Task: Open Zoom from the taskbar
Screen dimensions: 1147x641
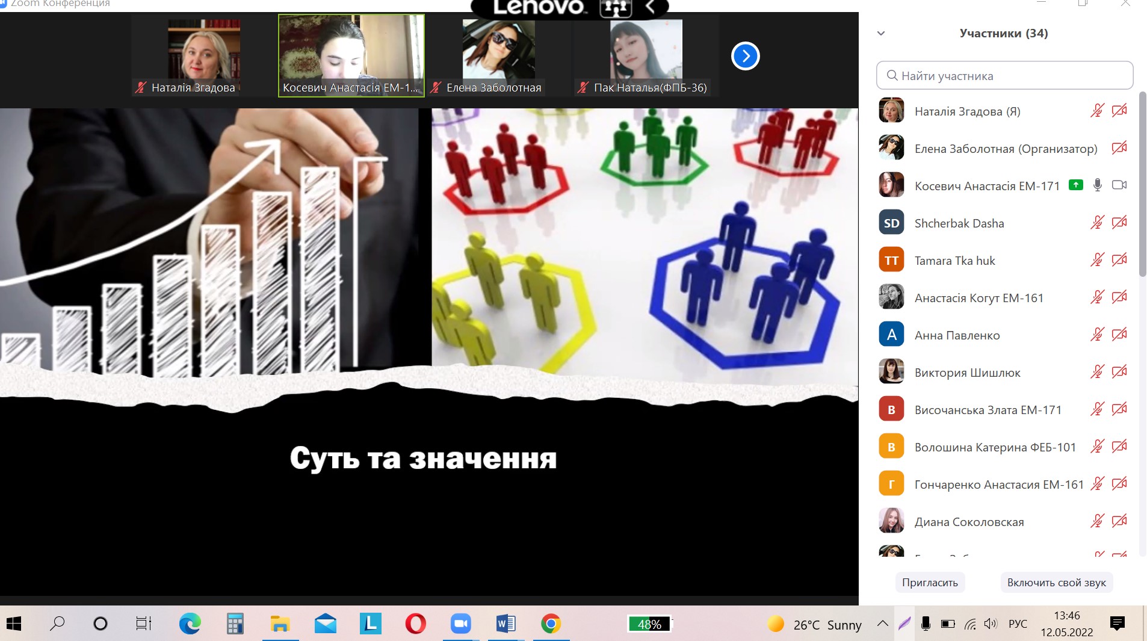Action: click(x=460, y=624)
